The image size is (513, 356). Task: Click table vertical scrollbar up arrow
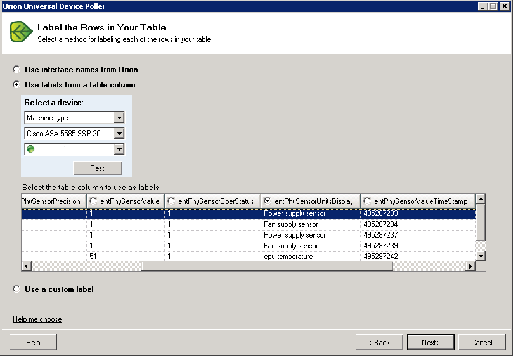coord(481,199)
